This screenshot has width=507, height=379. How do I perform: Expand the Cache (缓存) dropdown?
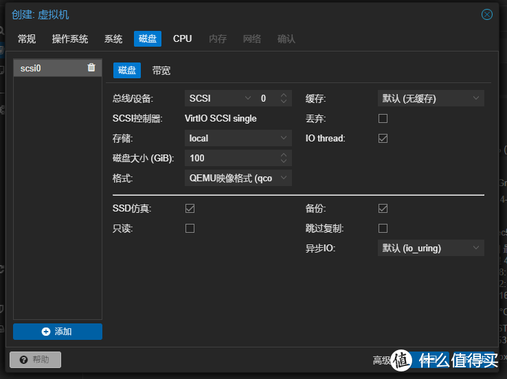431,99
